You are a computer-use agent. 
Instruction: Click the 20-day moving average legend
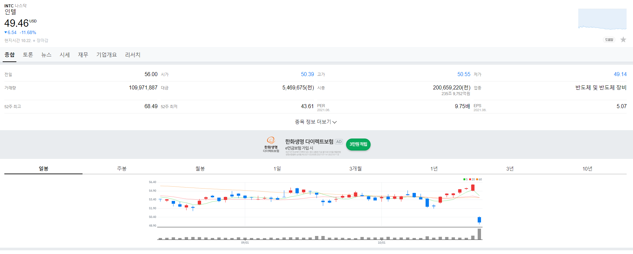coord(472,179)
